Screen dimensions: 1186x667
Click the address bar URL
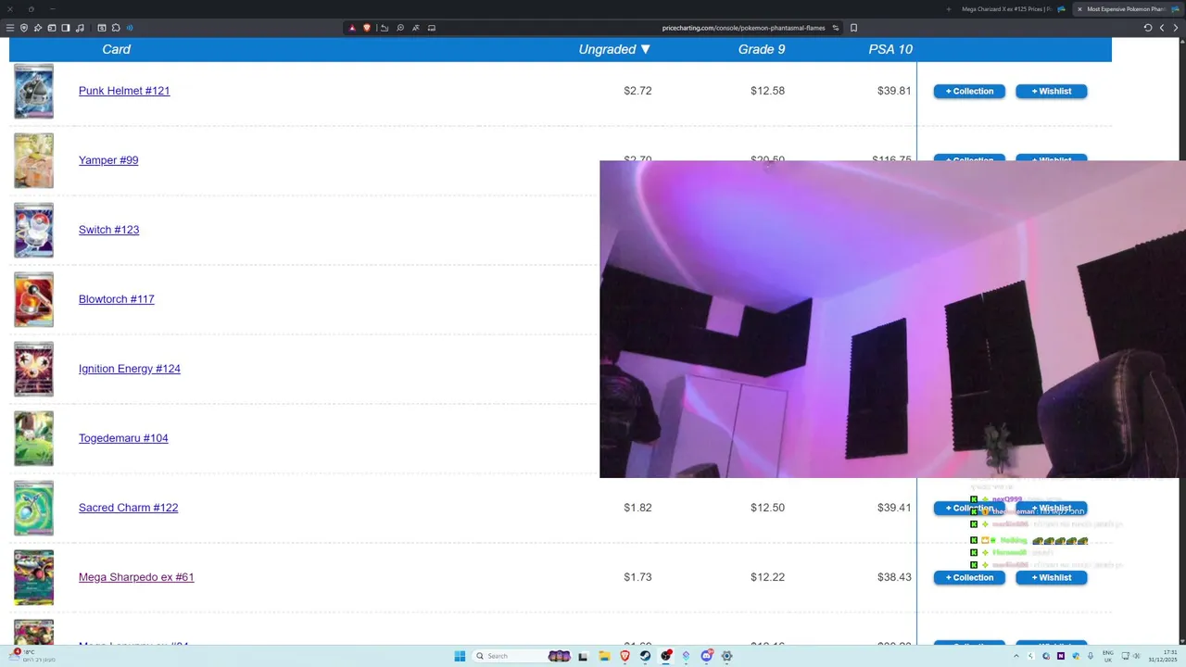(743, 28)
